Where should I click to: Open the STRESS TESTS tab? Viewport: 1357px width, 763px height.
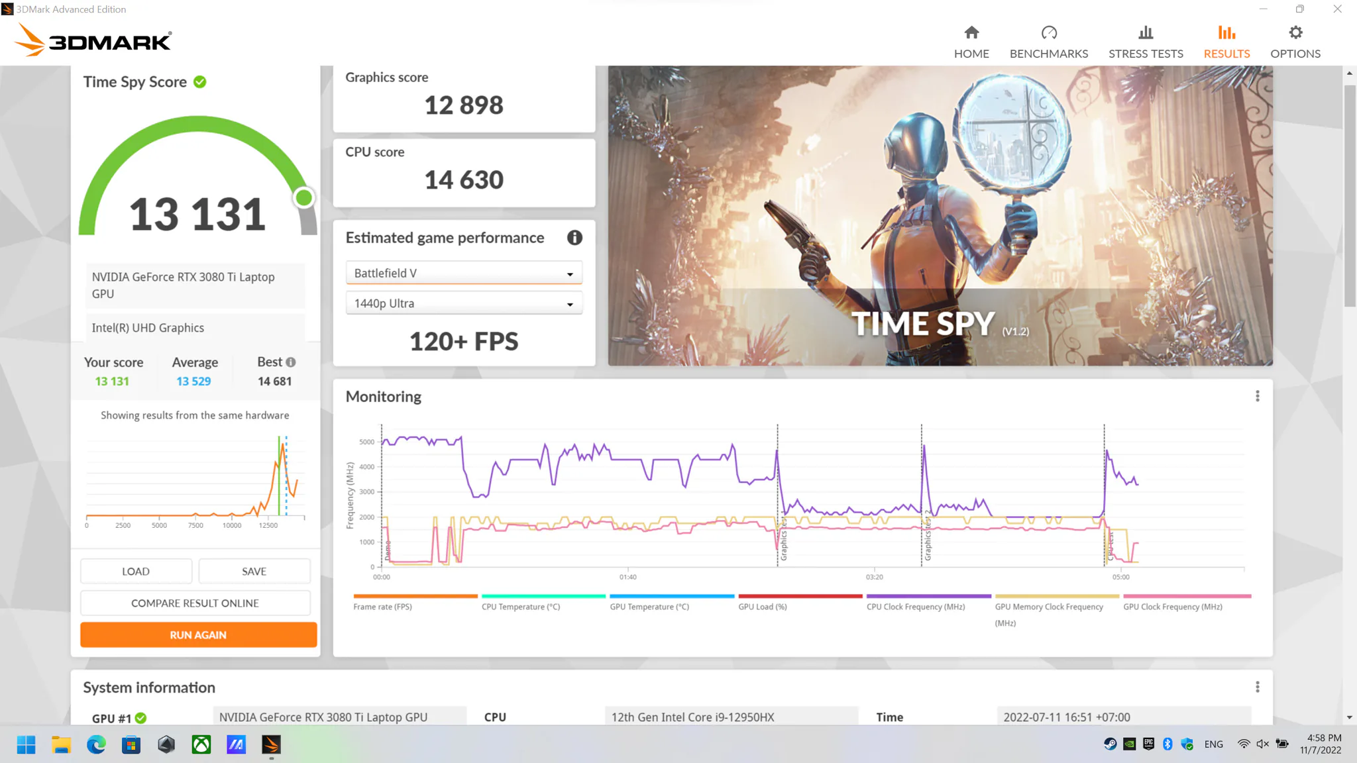1146,42
